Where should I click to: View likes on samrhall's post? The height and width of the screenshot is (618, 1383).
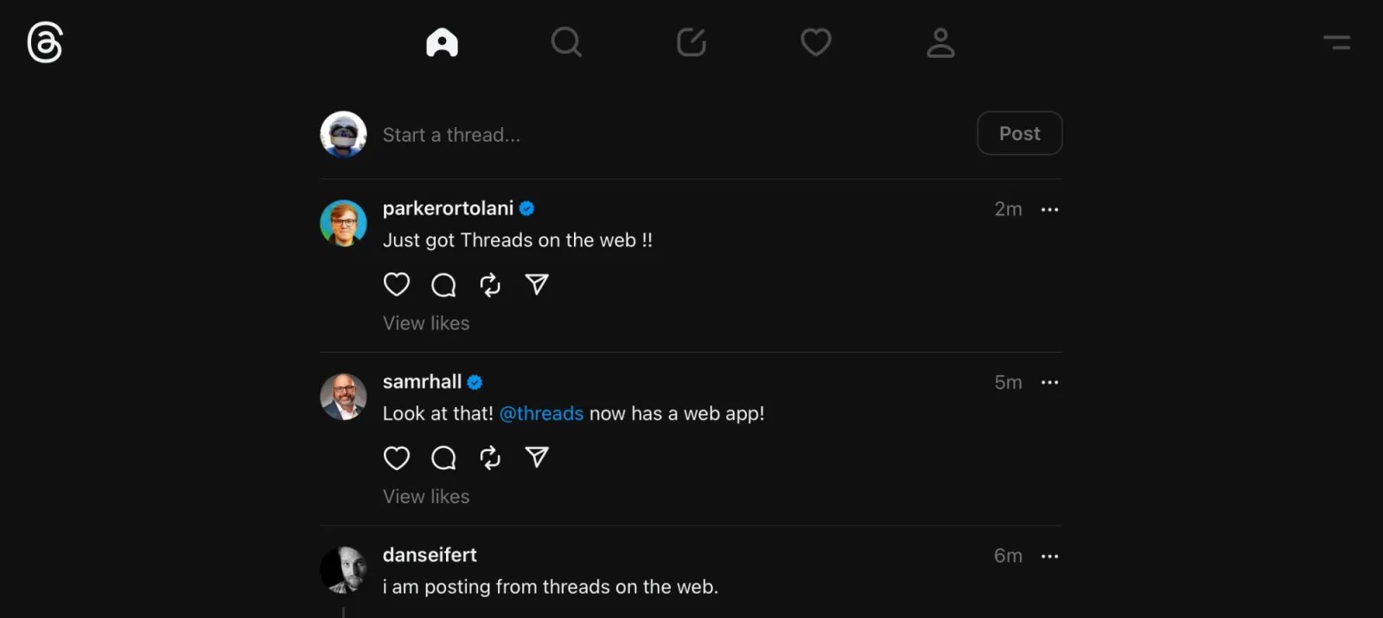click(x=426, y=496)
